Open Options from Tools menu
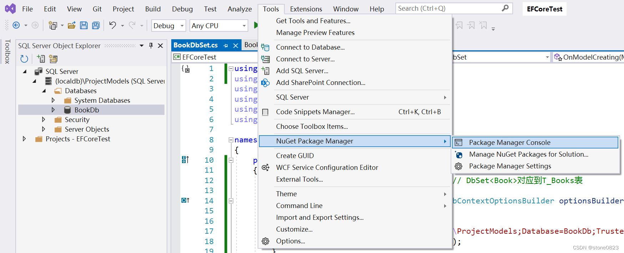The width and height of the screenshot is (624, 253). click(x=355, y=241)
